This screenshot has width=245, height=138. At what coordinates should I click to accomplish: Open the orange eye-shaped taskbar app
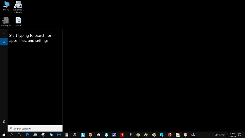[x=90, y=135]
